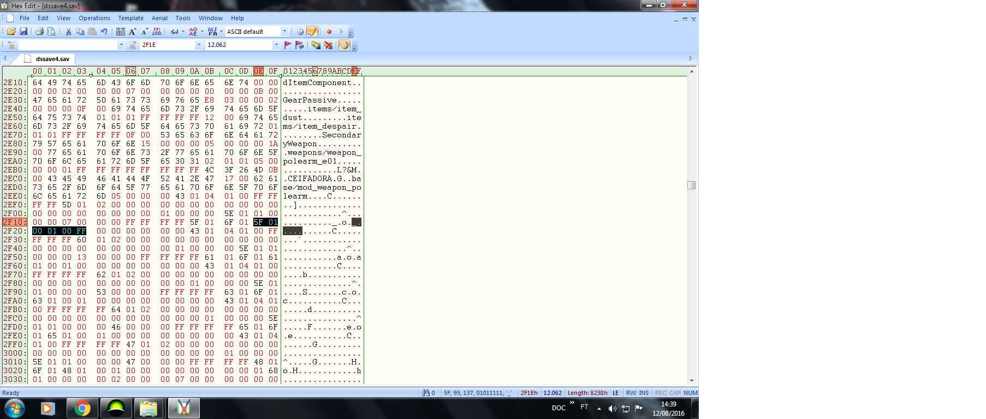Toggle INS insert mode in status bar
The width and height of the screenshot is (986, 419).
[x=644, y=393]
